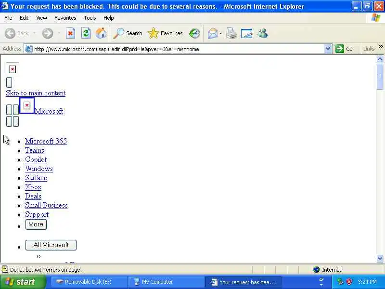Click the empty button below first broken image
Image resolution: width=385 pixels, height=289 pixels.
(9, 82)
